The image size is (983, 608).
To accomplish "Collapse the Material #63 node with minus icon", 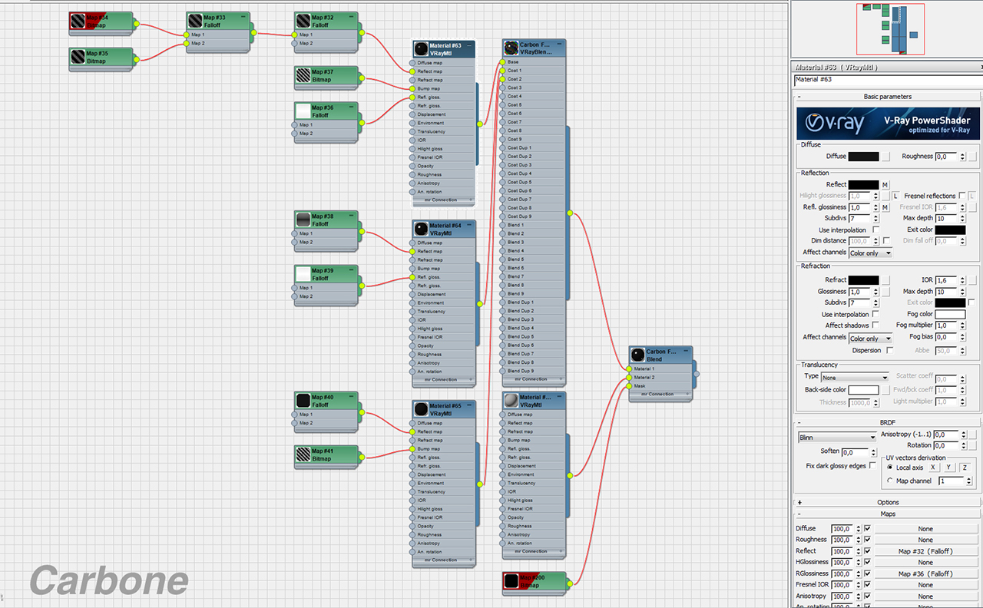I will point(469,46).
